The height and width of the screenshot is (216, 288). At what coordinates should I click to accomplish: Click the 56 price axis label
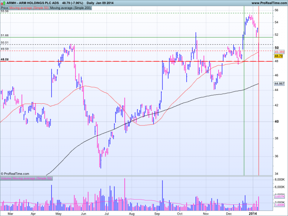[276, 10]
